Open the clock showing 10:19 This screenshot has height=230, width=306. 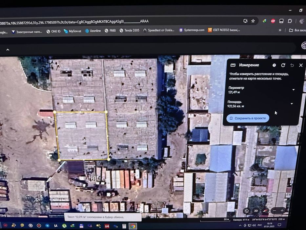[269, 225]
